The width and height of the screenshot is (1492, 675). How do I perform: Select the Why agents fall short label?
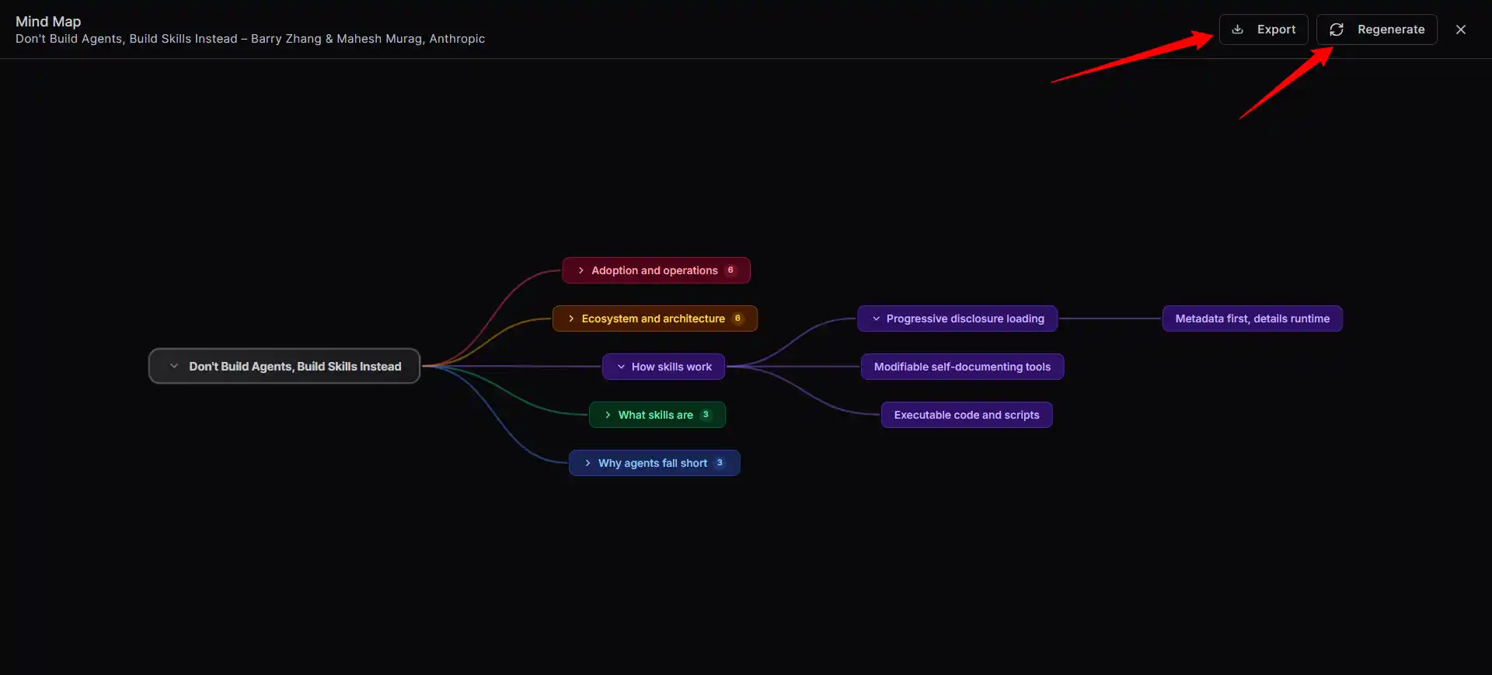652,463
